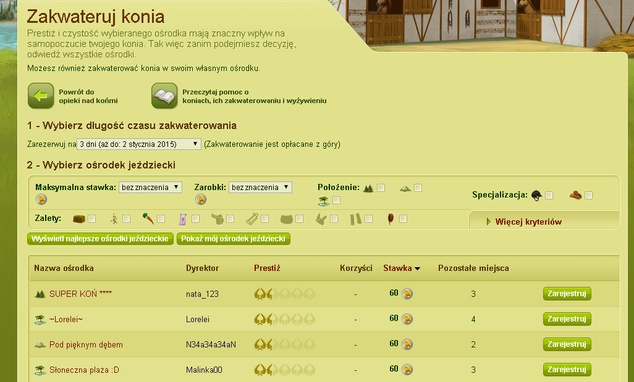Screen dimensions: 634x382
Task: Click ear bonnet icon in Zalety
Action: [x=321, y=219]
